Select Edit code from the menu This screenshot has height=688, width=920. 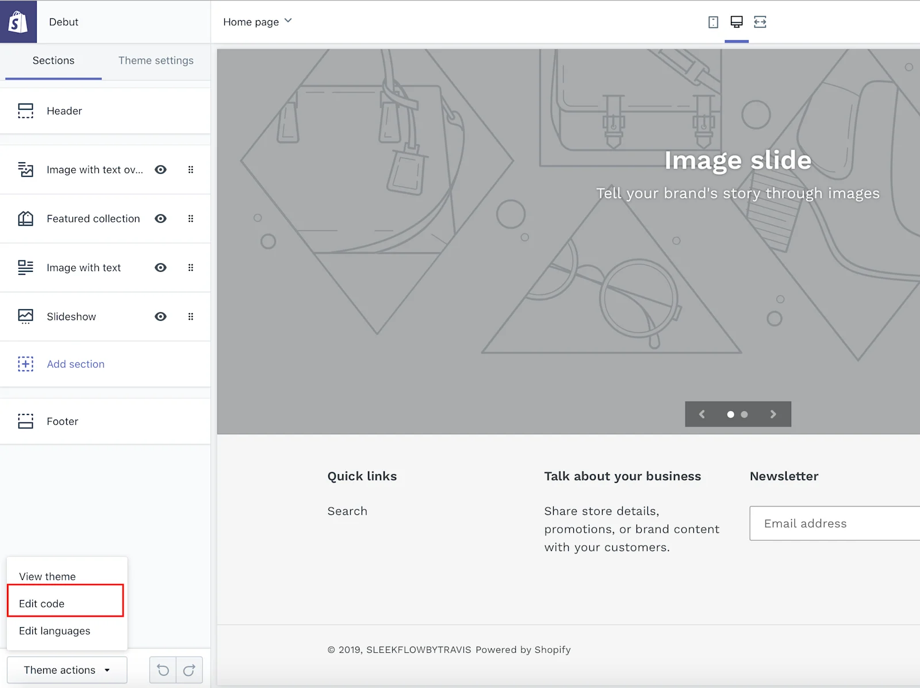41,604
